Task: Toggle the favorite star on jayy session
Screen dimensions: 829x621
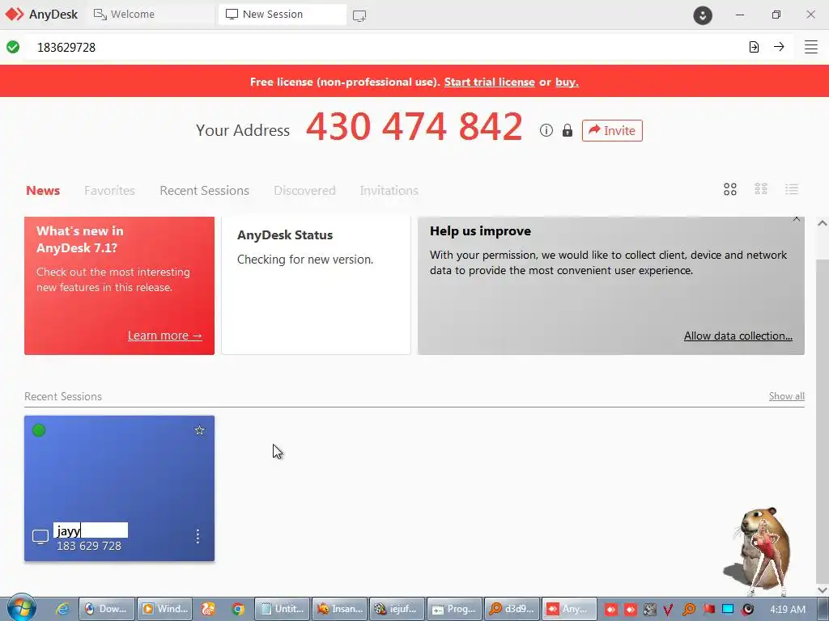Action: coord(199,430)
